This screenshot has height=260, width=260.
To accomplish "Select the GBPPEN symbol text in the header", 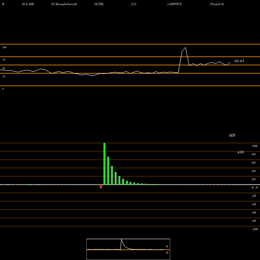I will [x=175, y=4].
